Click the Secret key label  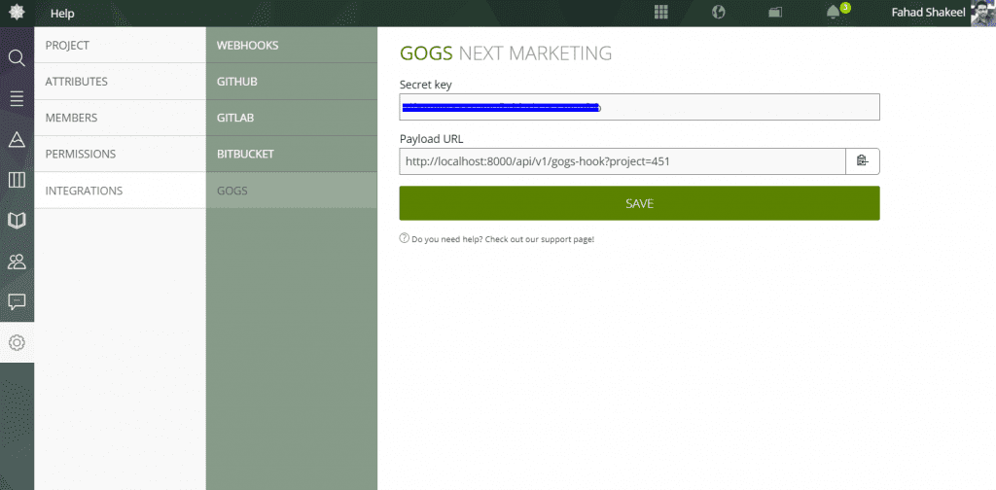point(426,85)
